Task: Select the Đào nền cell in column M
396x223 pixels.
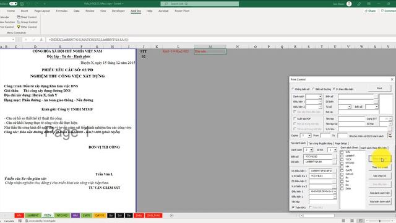Action: 210,51
